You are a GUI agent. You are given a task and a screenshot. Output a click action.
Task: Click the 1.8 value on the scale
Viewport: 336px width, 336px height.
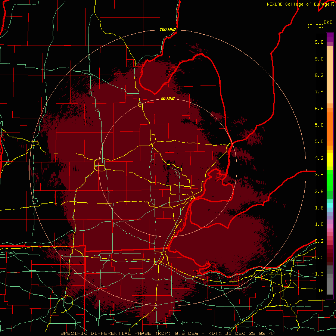pos(319,208)
